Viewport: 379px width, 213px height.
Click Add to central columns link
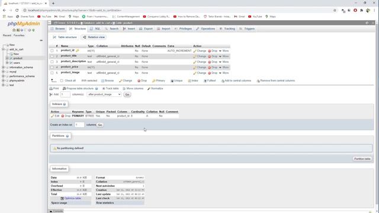click(x=236, y=80)
